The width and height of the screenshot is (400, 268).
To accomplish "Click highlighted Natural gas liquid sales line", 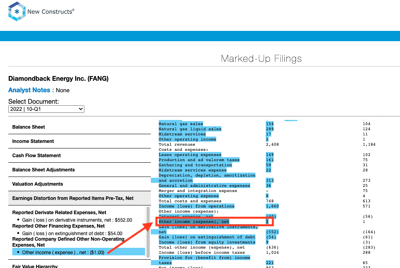I will point(190,129).
